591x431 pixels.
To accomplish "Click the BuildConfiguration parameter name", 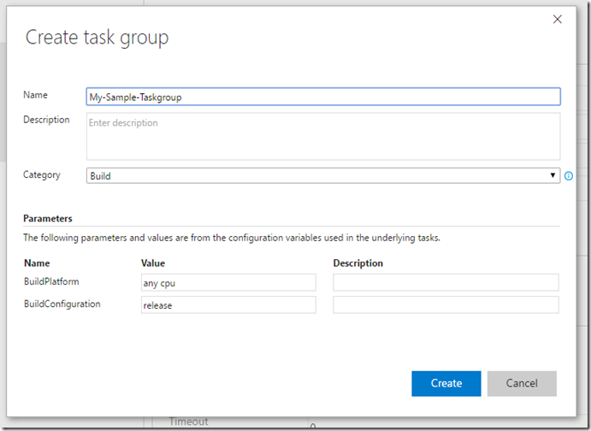I will point(62,304).
